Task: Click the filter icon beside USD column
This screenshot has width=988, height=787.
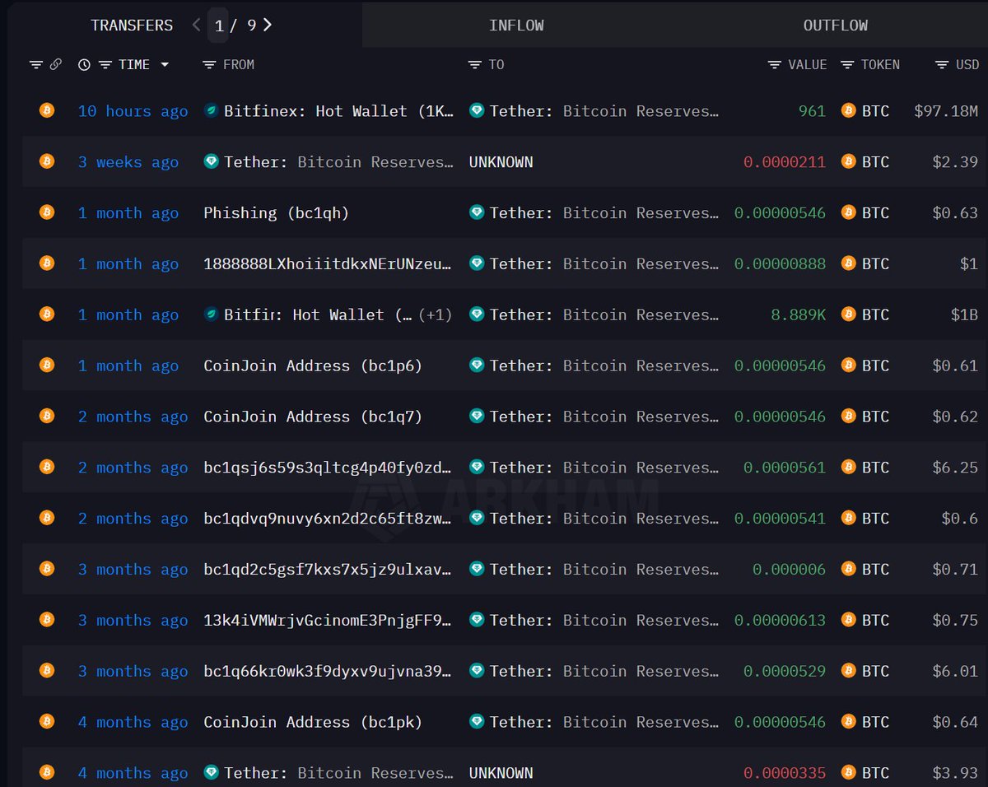Action: point(941,64)
